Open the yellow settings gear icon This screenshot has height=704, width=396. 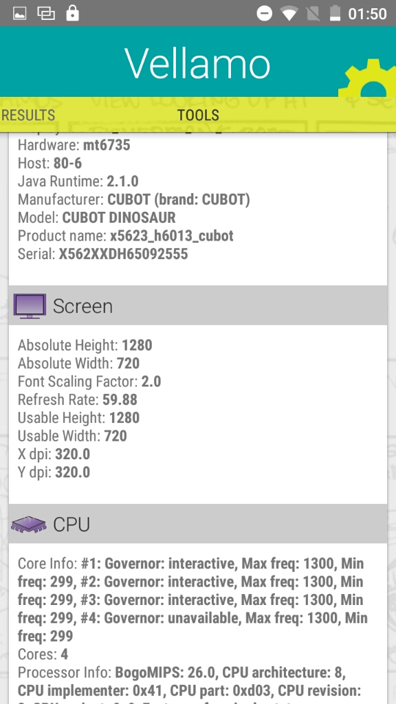click(369, 78)
